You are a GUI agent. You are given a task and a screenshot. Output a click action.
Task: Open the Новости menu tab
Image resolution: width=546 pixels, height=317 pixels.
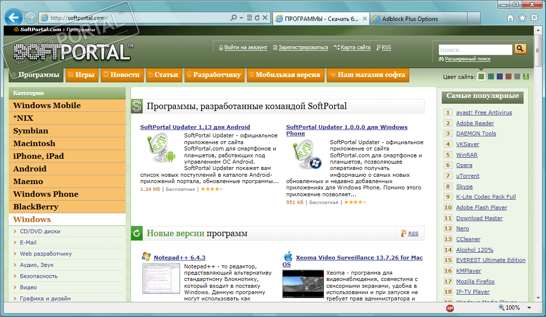[x=122, y=75]
